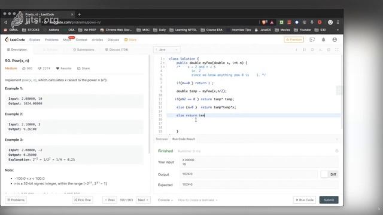Screen dimensions: 383x215
Task: Click the red circle extension icon
Action: click(x=320, y=22)
